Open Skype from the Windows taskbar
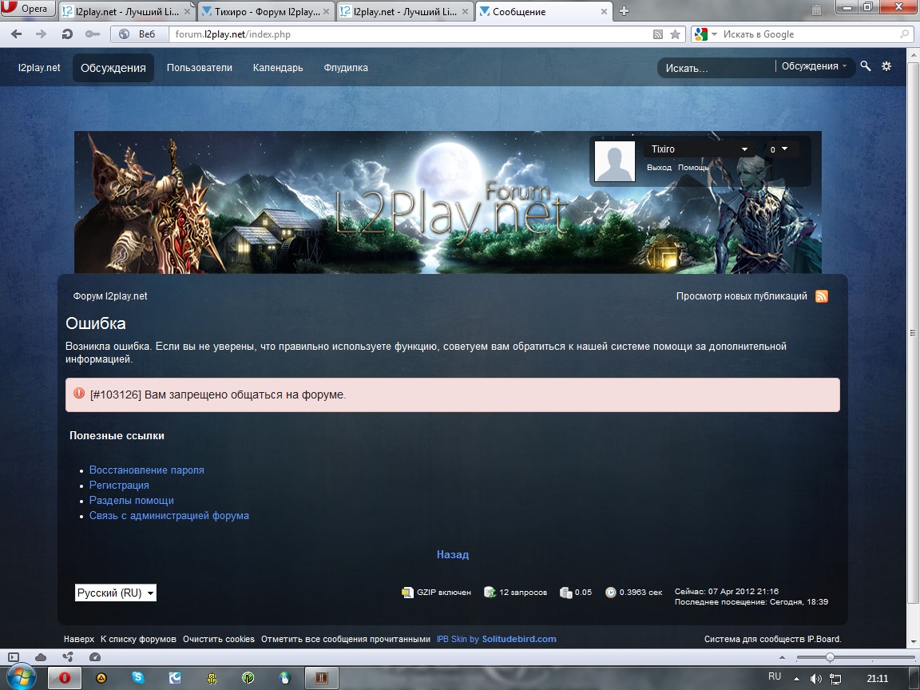This screenshot has height=690, width=920. (138, 678)
